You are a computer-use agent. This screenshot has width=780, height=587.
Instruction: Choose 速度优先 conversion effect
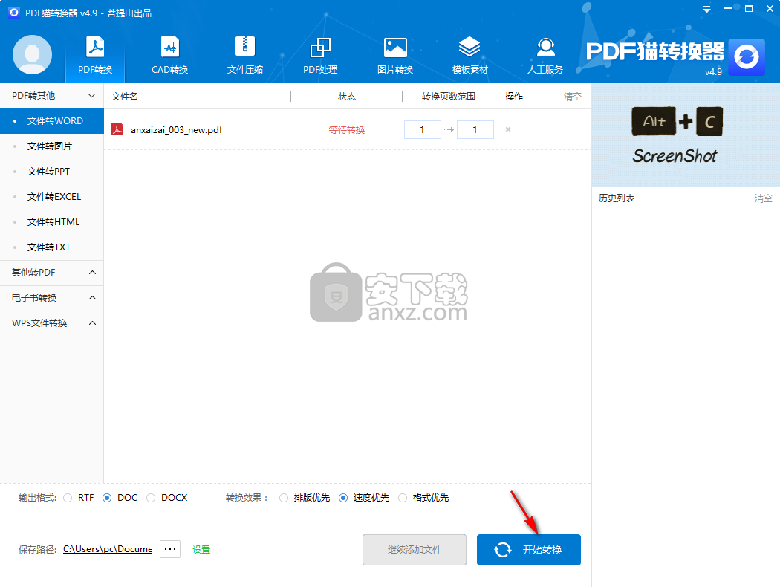[343, 497]
